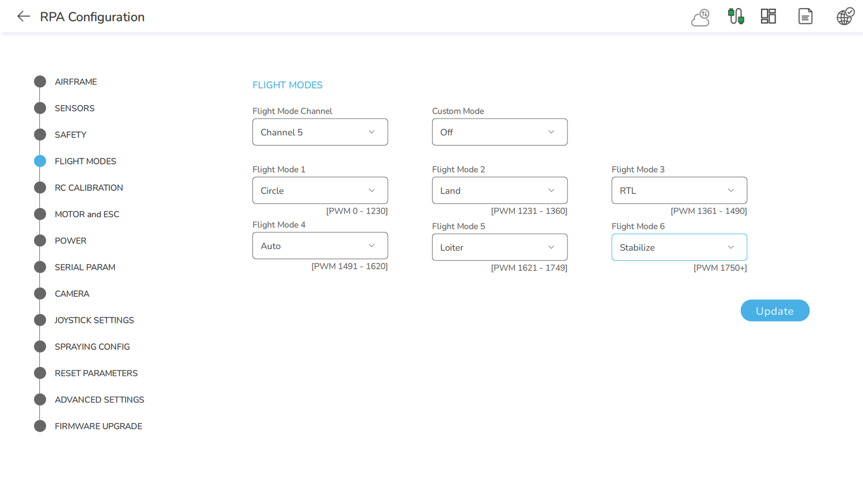Open the document log icon
Screen dimensions: 863x485
[805, 16]
